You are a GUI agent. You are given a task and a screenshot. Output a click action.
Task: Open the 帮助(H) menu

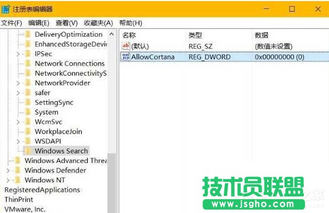tap(130, 23)
